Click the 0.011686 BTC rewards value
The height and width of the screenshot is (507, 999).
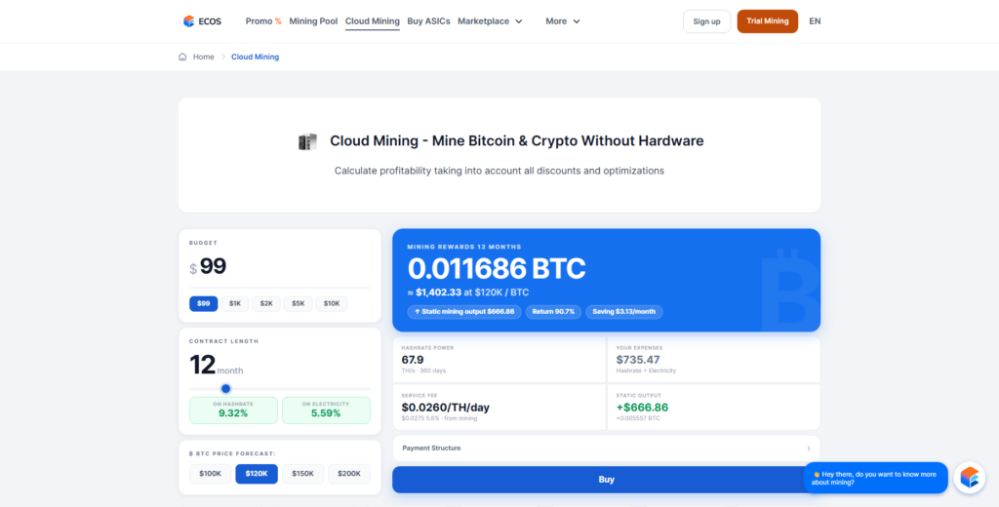pyautogui.click(x=497, y=269)
